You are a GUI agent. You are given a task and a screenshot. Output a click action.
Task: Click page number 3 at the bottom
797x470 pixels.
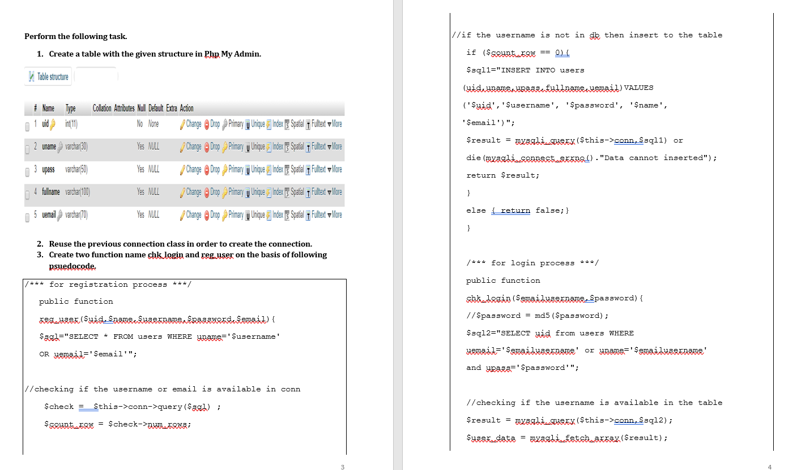[x=342, y=466]
